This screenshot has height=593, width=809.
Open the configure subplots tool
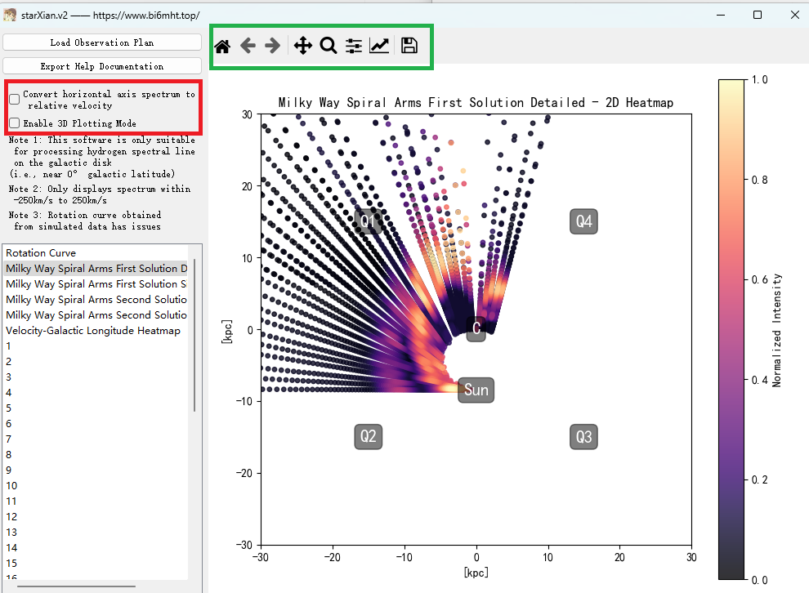[353, 46]
